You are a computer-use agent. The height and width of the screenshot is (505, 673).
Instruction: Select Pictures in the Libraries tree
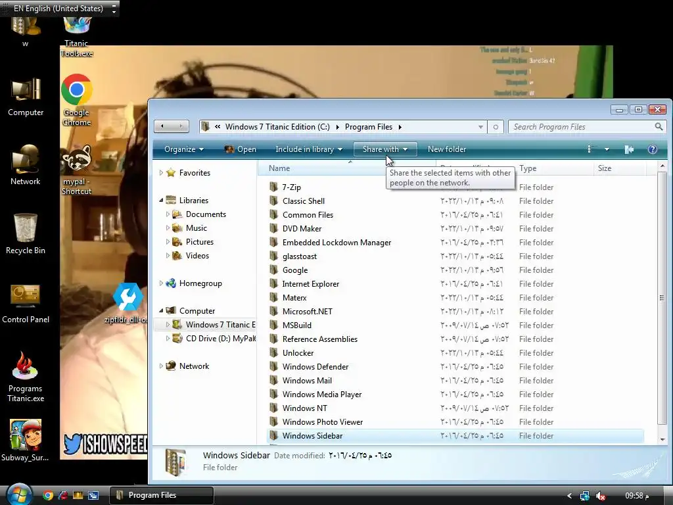pos(200,242)
